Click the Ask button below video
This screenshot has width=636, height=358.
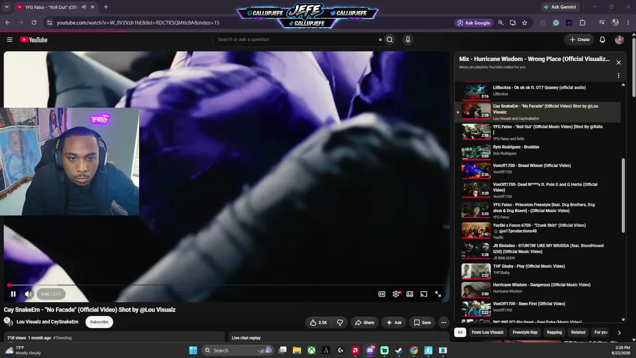click(394, 323)
